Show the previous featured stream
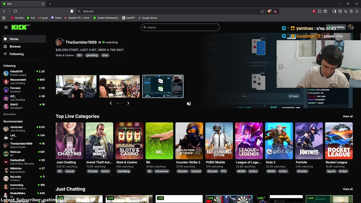This screenshot has width=361, height=203. coord(111,103)
